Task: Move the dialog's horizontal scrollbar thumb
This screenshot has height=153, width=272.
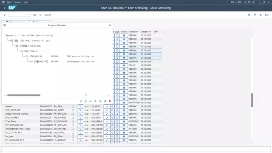Action: (x=24, y=95)
